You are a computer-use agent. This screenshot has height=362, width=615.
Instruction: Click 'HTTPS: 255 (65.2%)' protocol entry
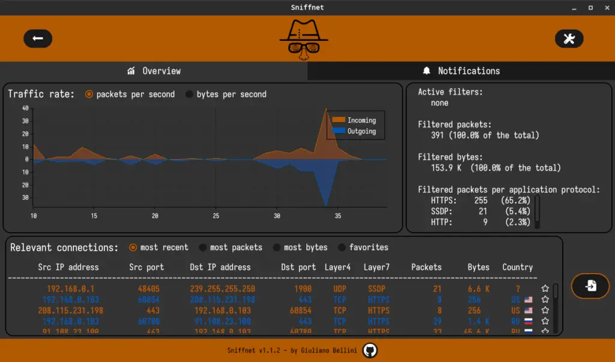click(x=480, y=201)
